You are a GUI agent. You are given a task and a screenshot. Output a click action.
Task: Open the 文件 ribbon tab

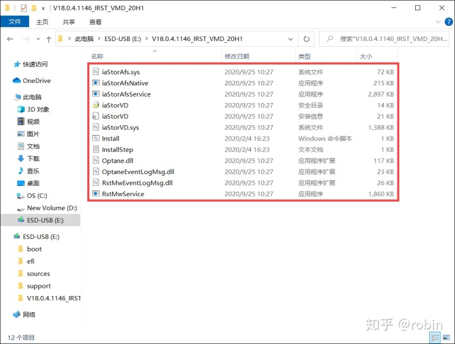[x=15, y=21]
